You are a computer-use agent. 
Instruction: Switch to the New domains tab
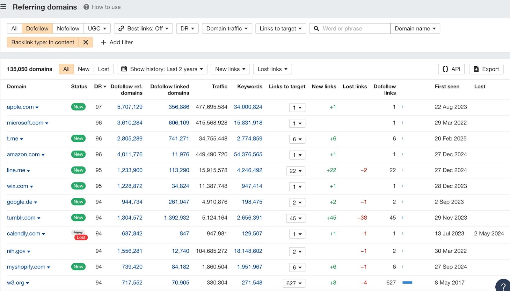click(x=84, y=69)
